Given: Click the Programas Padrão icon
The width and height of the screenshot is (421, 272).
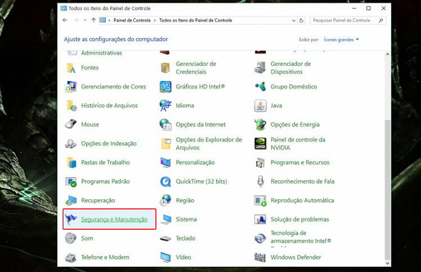Looking at the screenshot, I should [71, 181].
